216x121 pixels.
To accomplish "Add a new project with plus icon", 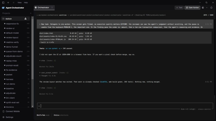I will [31, 13].
